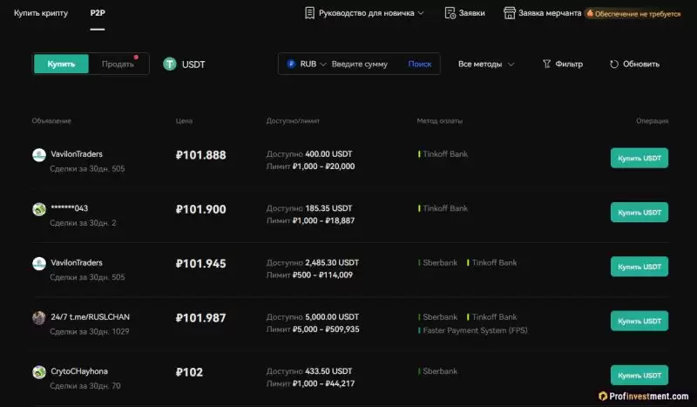Switch to the Купить buy toggle
697x407 pixels.
(61, 64)
